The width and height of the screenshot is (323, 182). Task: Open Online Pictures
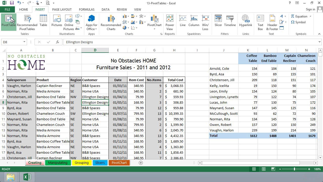tap(69, 22)
